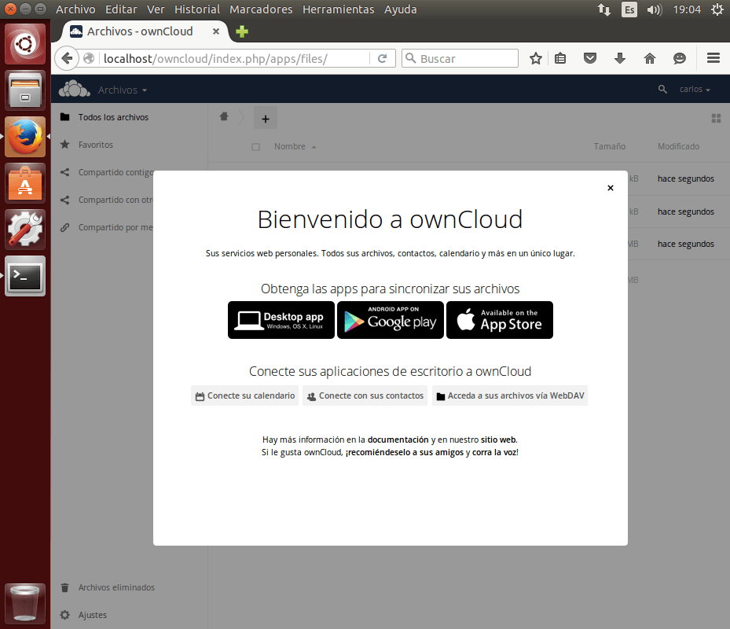Open the sound volume indicator
The height and width of the screenshot is (629, 730).
click(654, 9)
